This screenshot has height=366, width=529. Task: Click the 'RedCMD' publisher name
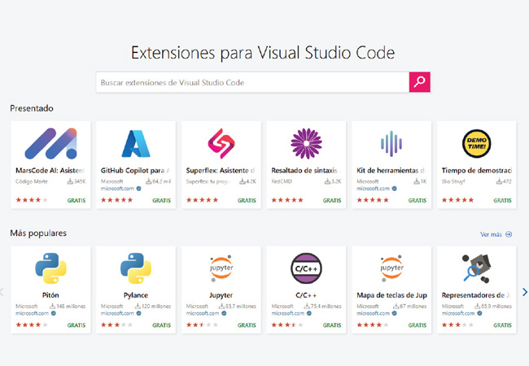(282, 181)
